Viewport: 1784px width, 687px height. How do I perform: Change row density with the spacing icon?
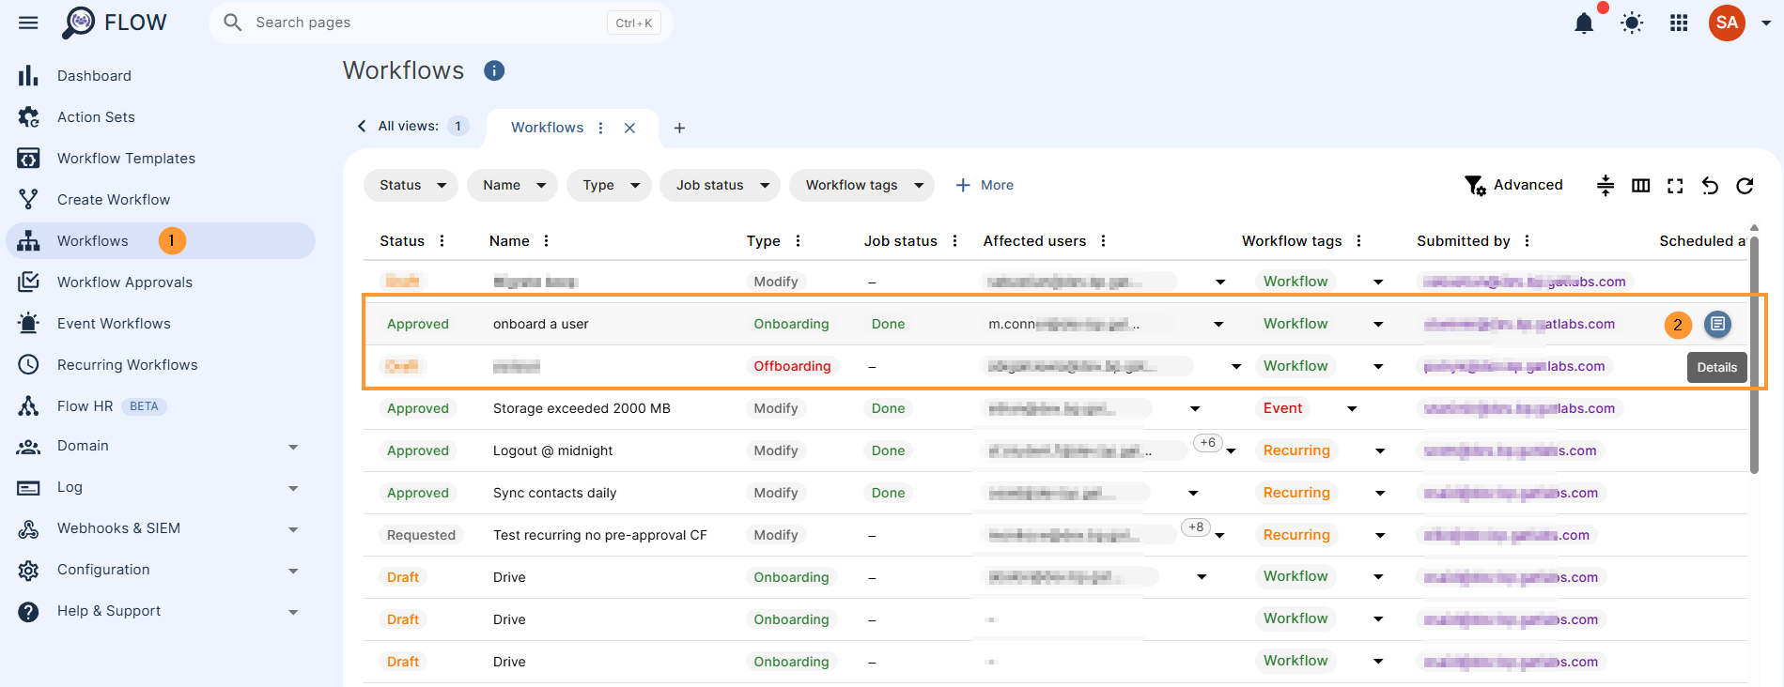[x=1606, y=186]
